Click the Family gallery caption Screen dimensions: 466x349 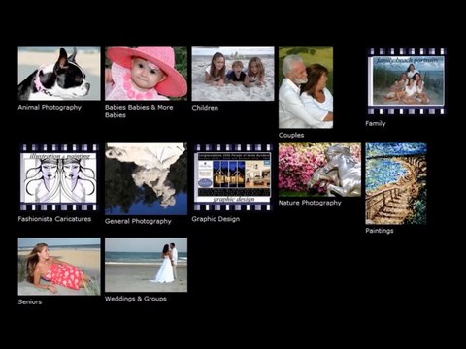(x=376, y=123)
